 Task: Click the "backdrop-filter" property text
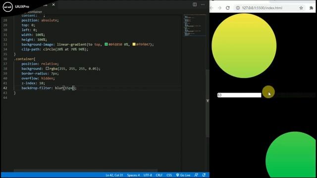click(x=36, y=88)
